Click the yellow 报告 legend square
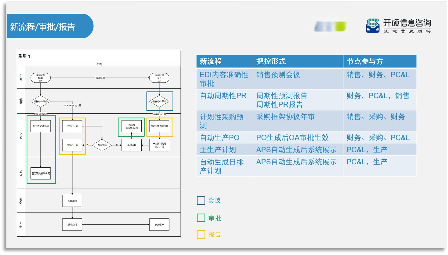Screen dimensions: 448x255 click(201, 234)
